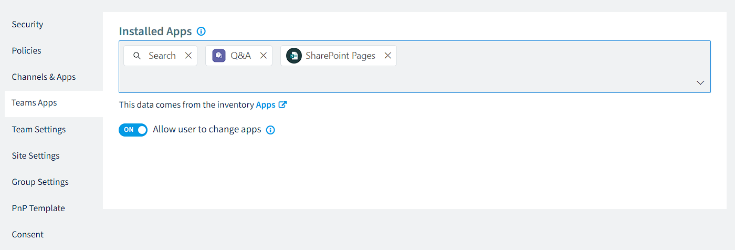Turn off the Allow user to change apps toggle
This screenshot has width=735, height=250.
[133, 130]
